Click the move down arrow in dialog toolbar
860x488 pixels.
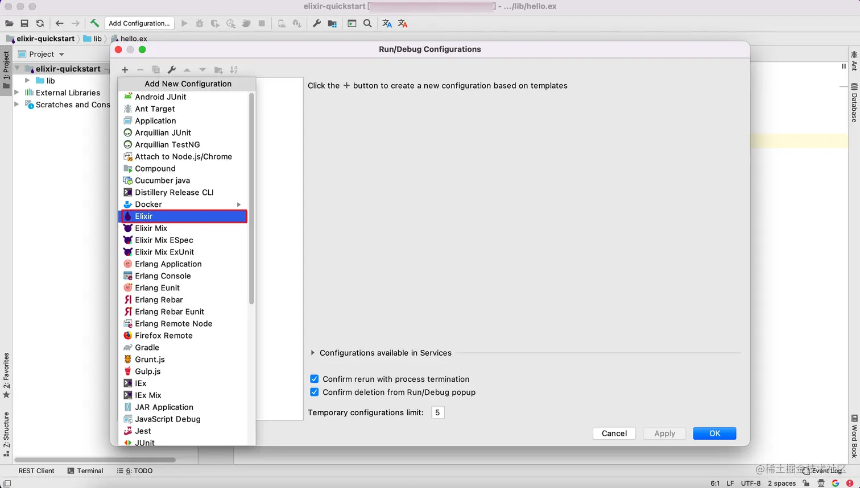coord(202,69)
